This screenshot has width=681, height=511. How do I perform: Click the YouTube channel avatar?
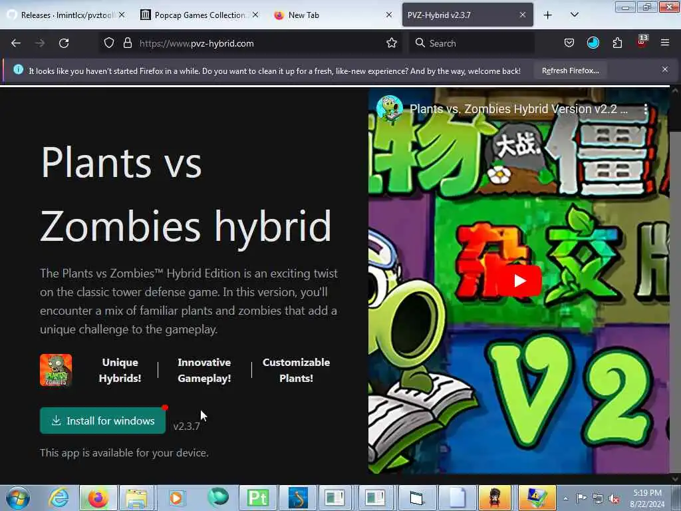click(x=390, y=108)
